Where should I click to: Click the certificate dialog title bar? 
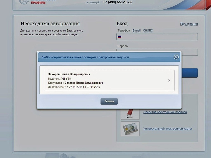pos(105,57)
